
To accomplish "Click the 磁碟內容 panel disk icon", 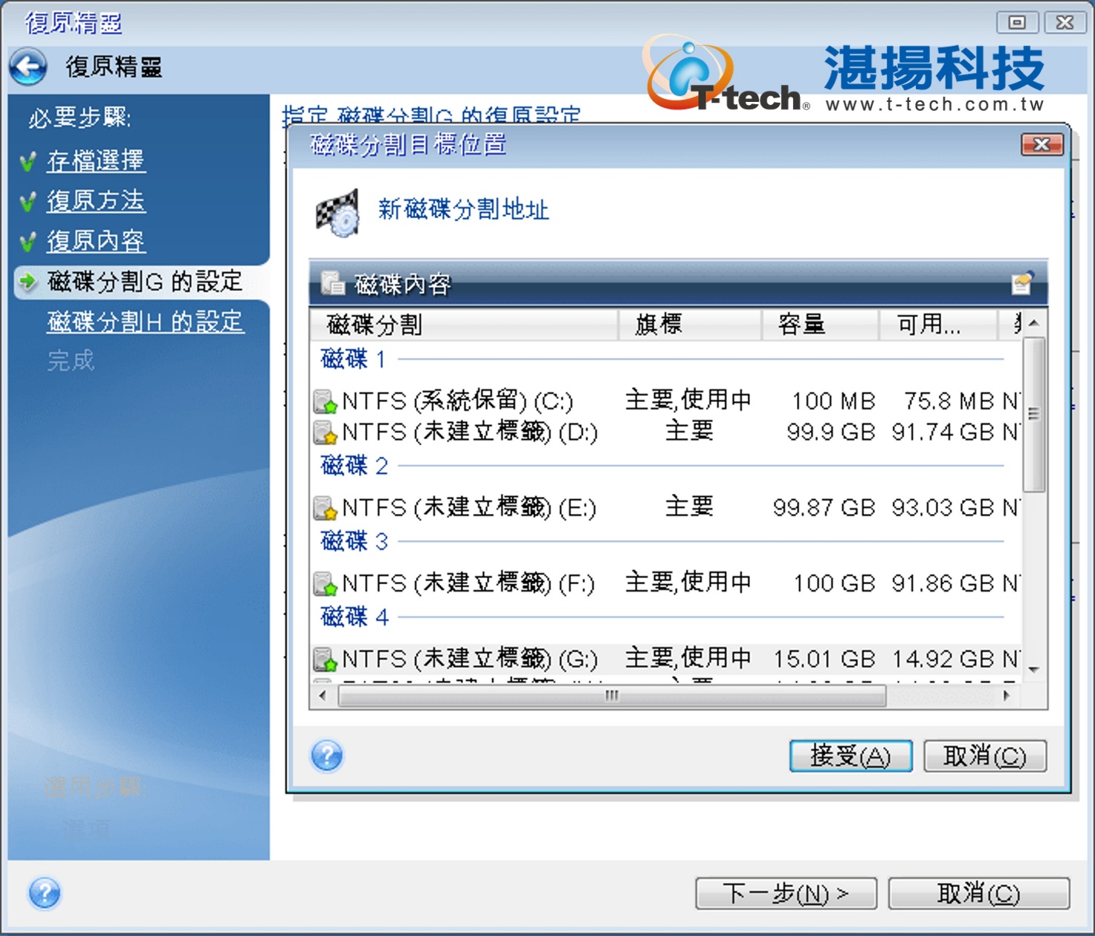I will pyautogui.click(x=332, y=283).
